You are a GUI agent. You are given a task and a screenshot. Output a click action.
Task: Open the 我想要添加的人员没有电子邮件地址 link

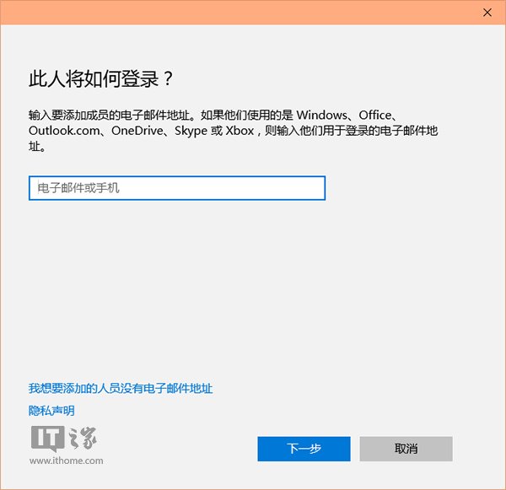[x=121, y=388]
